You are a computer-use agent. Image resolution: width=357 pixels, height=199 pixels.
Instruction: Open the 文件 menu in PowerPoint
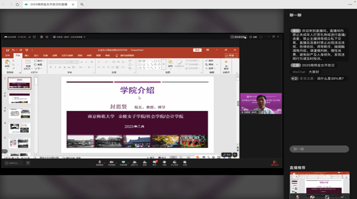(7, 55)
